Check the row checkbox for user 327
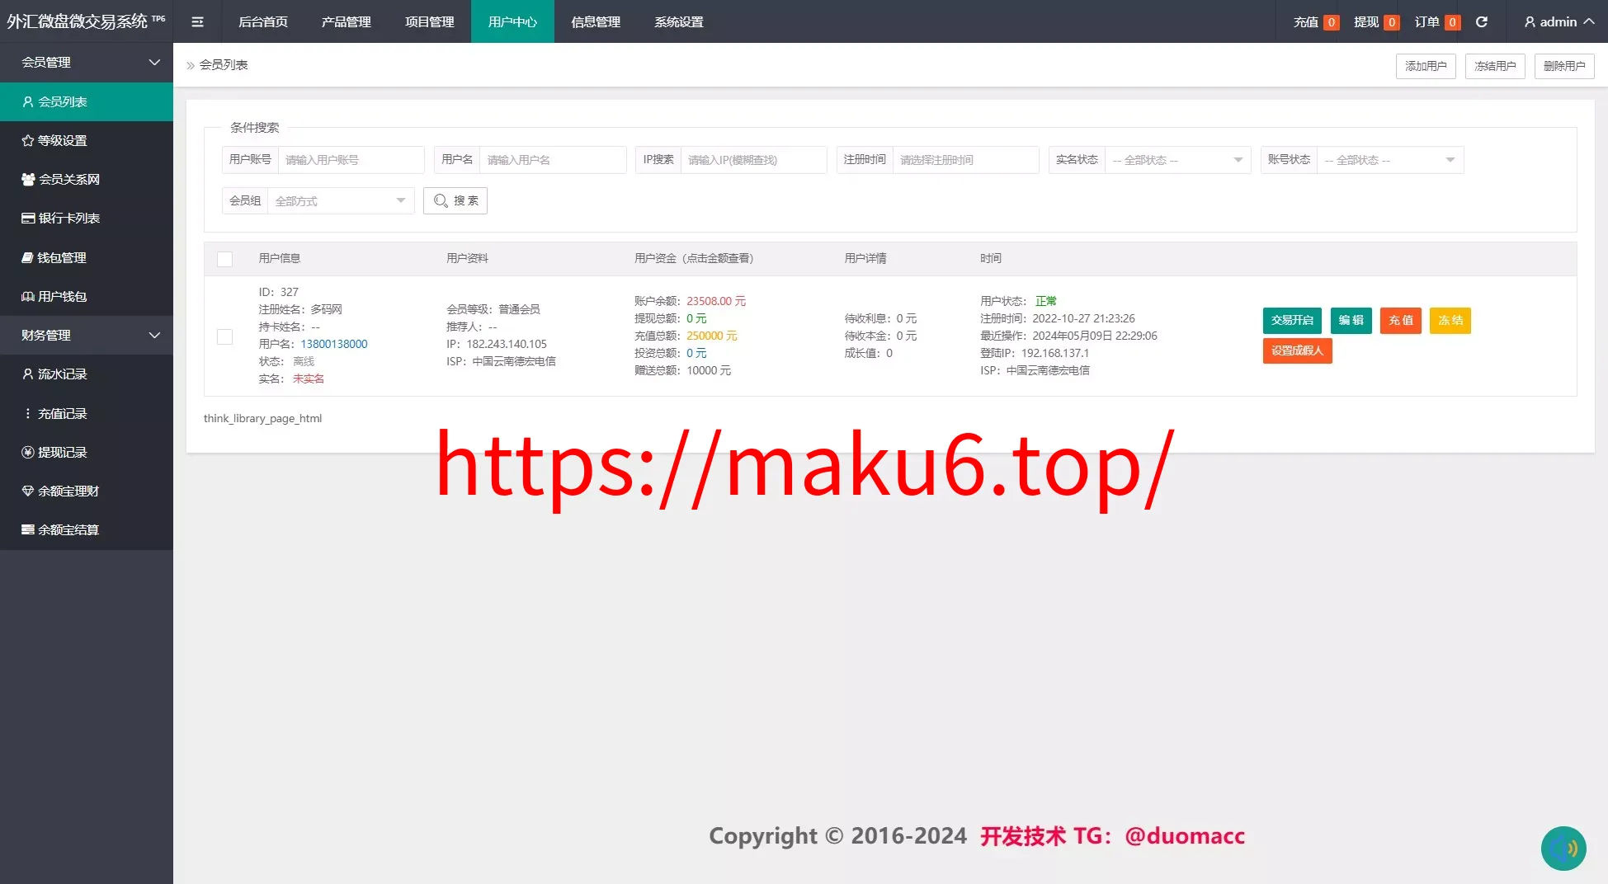The width and height of the screenshot is (1608, 884). tap(224, 336)
